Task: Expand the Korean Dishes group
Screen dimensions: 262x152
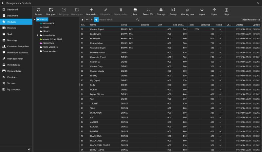Action: (x=37, y=35)
